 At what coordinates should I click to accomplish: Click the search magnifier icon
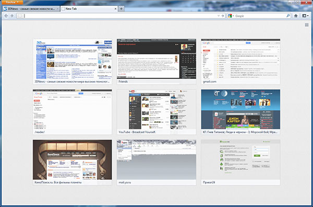(288, 16)
